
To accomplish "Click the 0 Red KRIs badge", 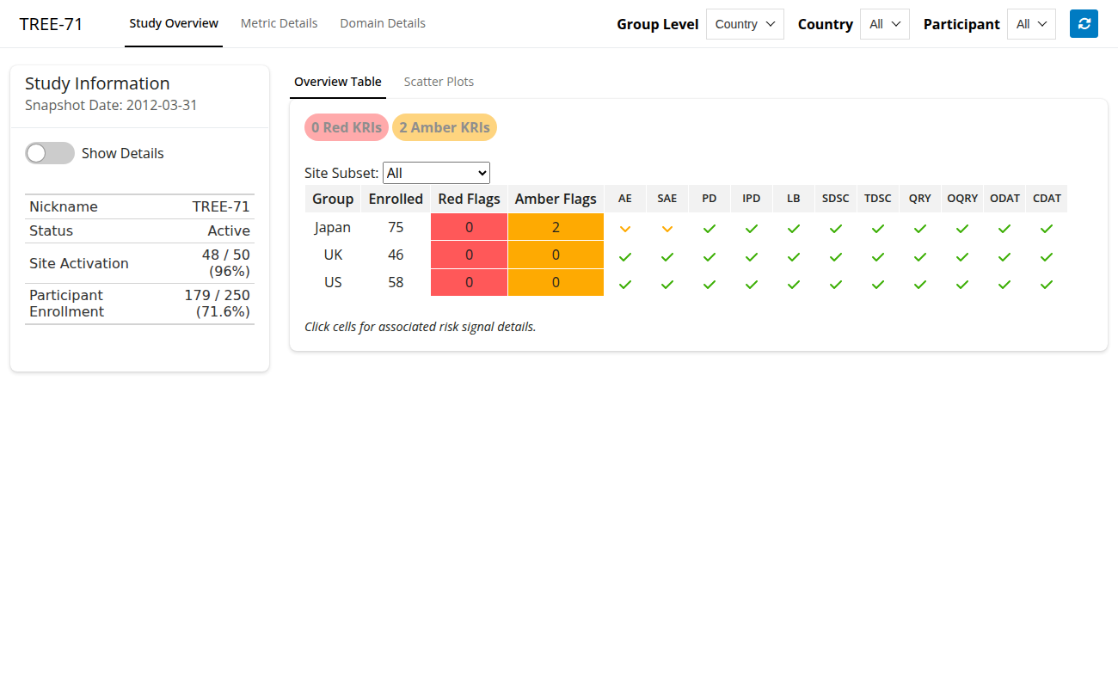I will click(x=347, y=127).
